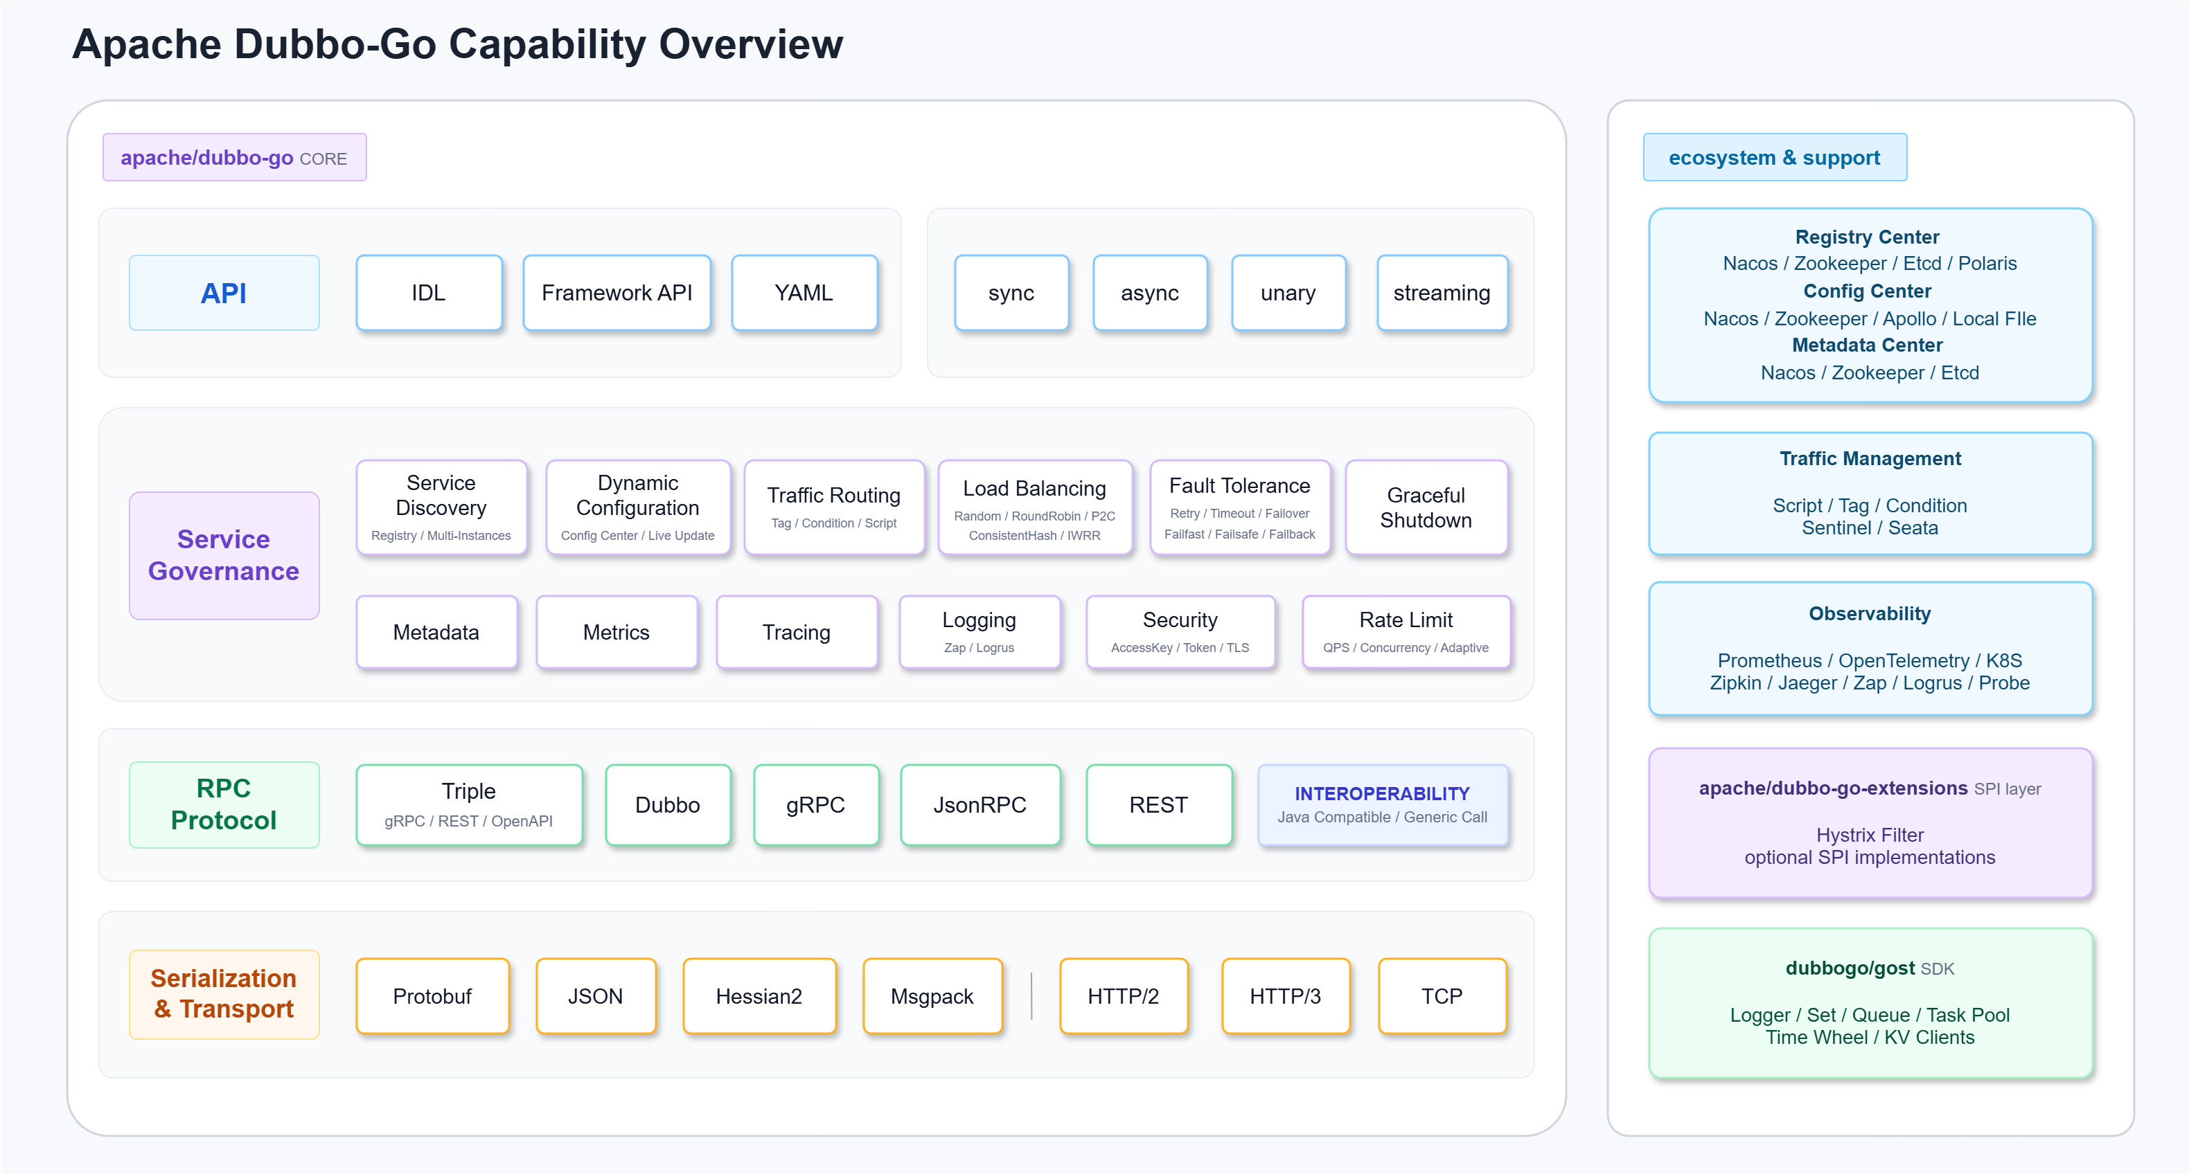This screenshot has height=1174, width=2189.
Task: Select 'Java Compatible / Generic Call' subtext
Action: [1383, 818]
